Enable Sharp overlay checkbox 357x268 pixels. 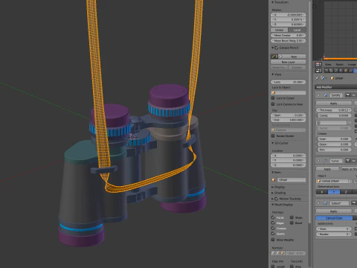(292, 217)
